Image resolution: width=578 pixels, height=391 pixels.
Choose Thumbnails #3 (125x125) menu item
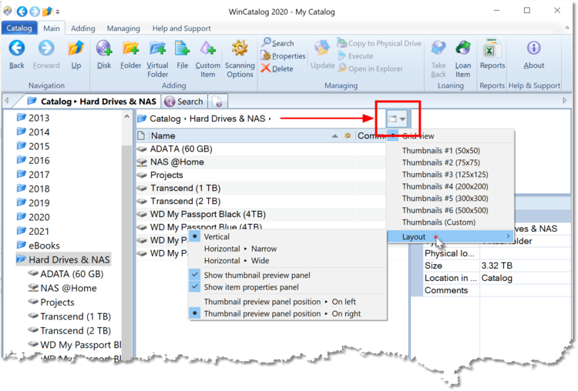pyautogui.click(x=445, y=175)
